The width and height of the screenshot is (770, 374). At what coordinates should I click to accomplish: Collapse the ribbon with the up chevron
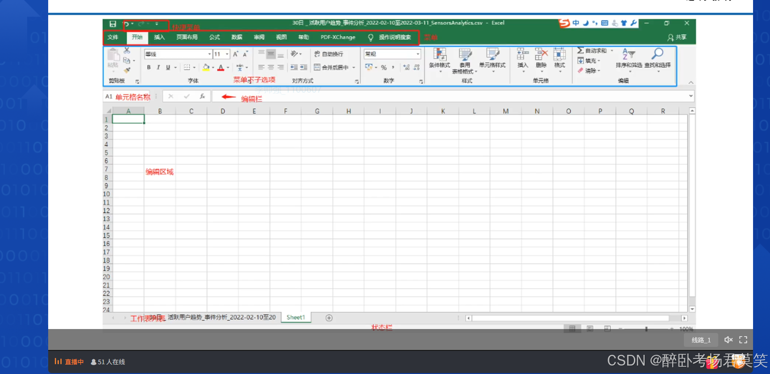tap(691, 82)
